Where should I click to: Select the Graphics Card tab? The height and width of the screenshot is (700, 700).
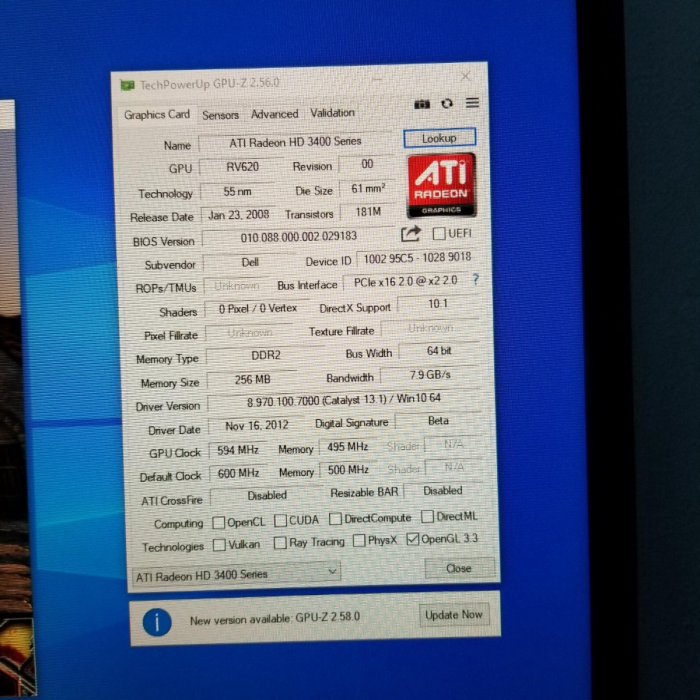pos(156,115)
